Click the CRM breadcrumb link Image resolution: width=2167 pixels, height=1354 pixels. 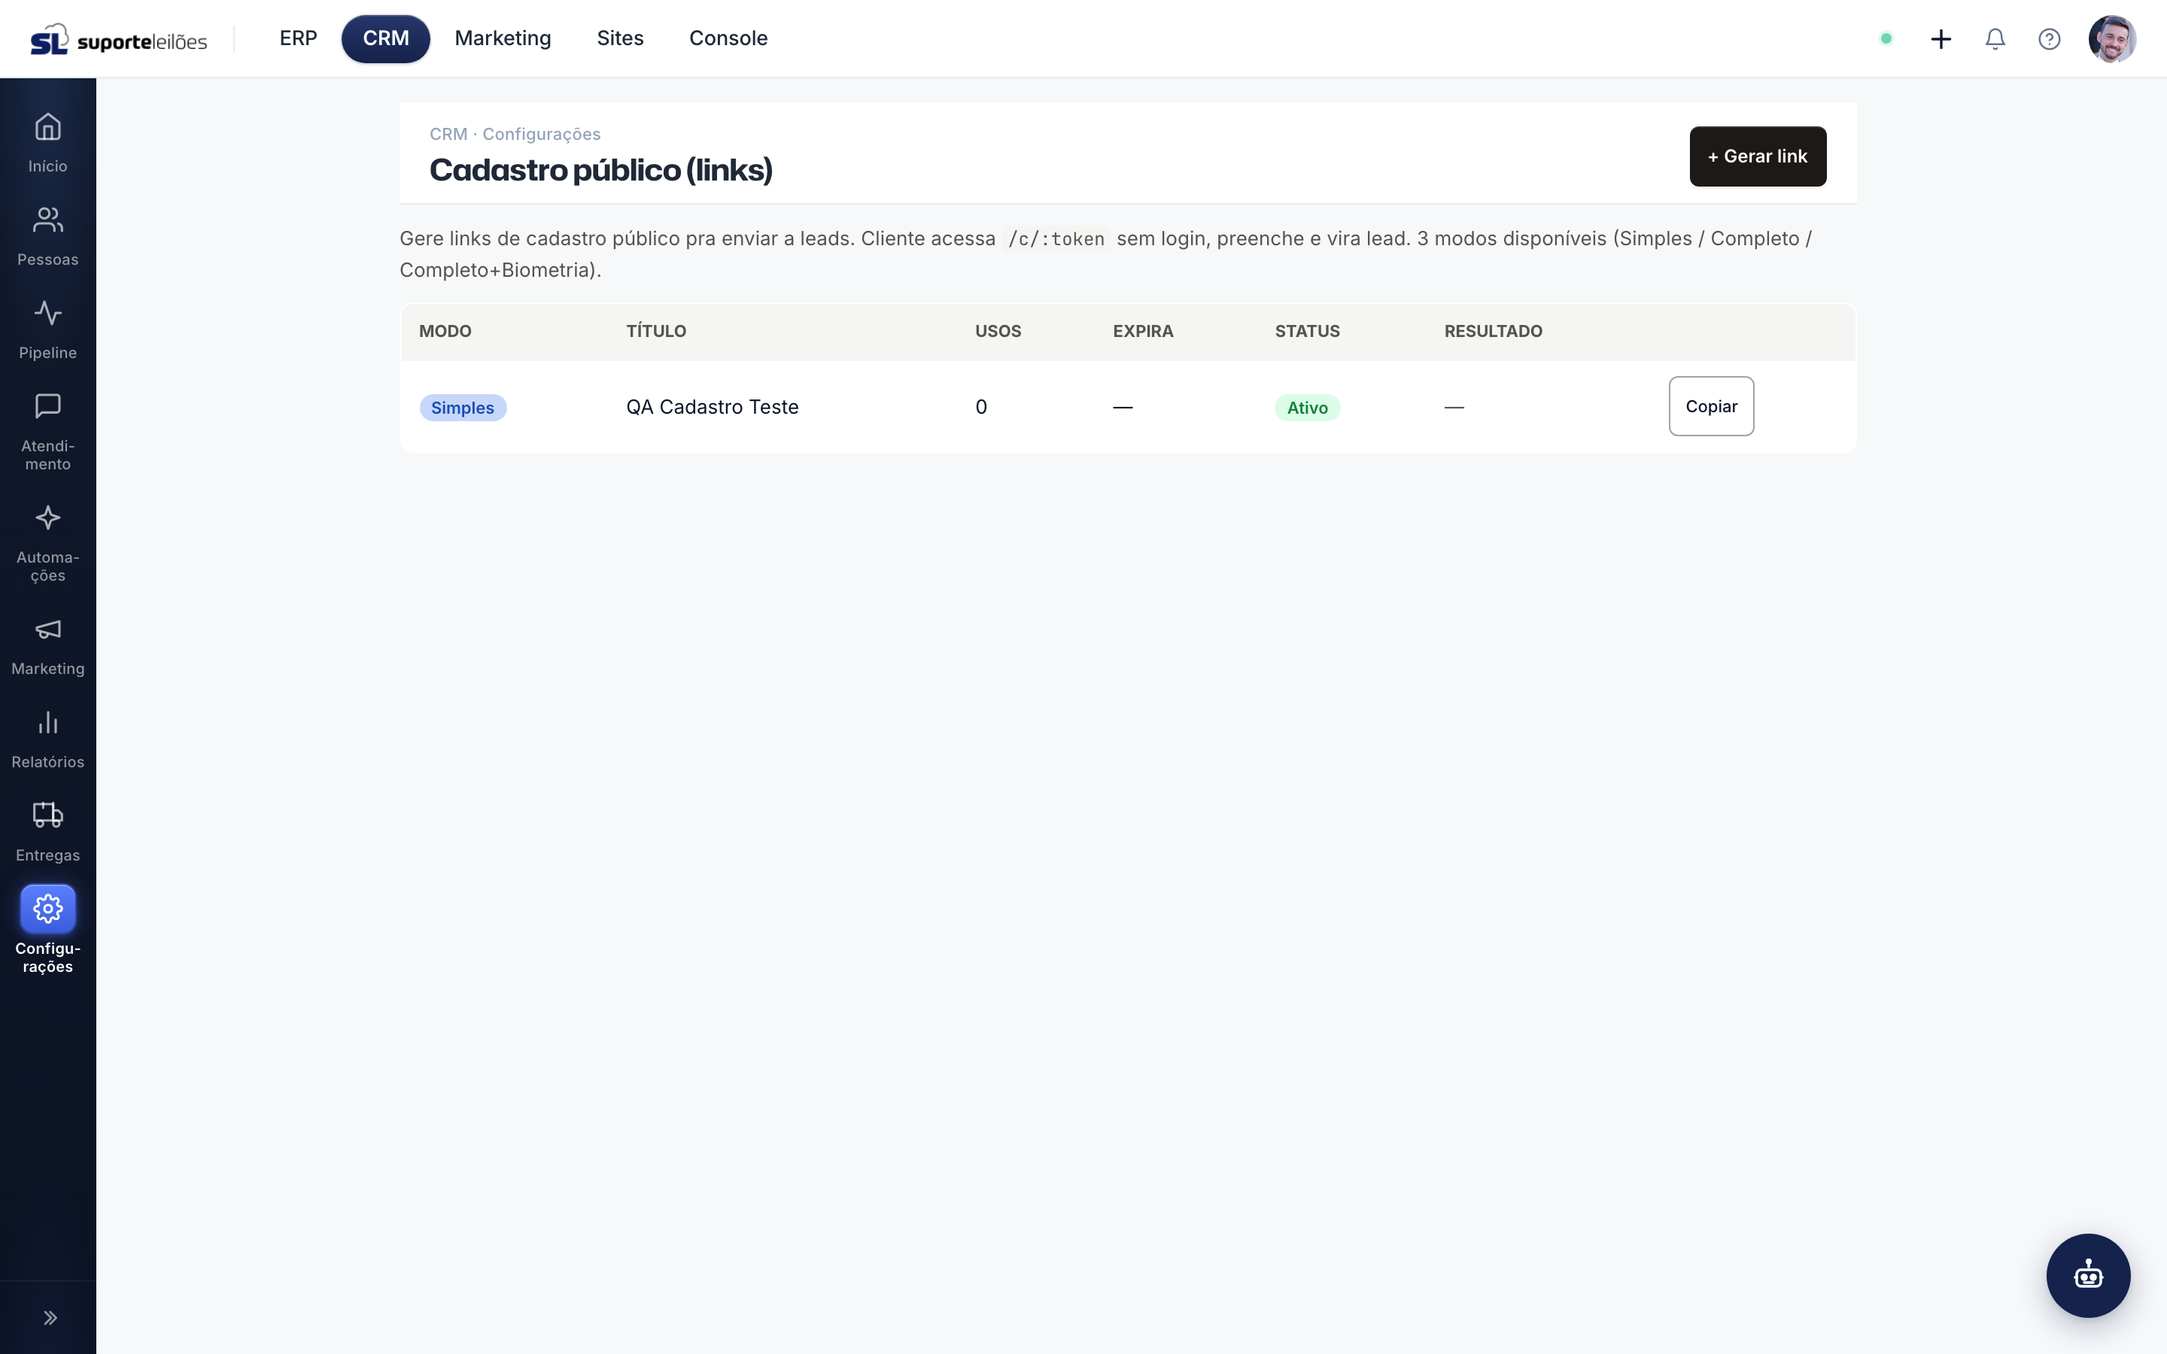448,135
